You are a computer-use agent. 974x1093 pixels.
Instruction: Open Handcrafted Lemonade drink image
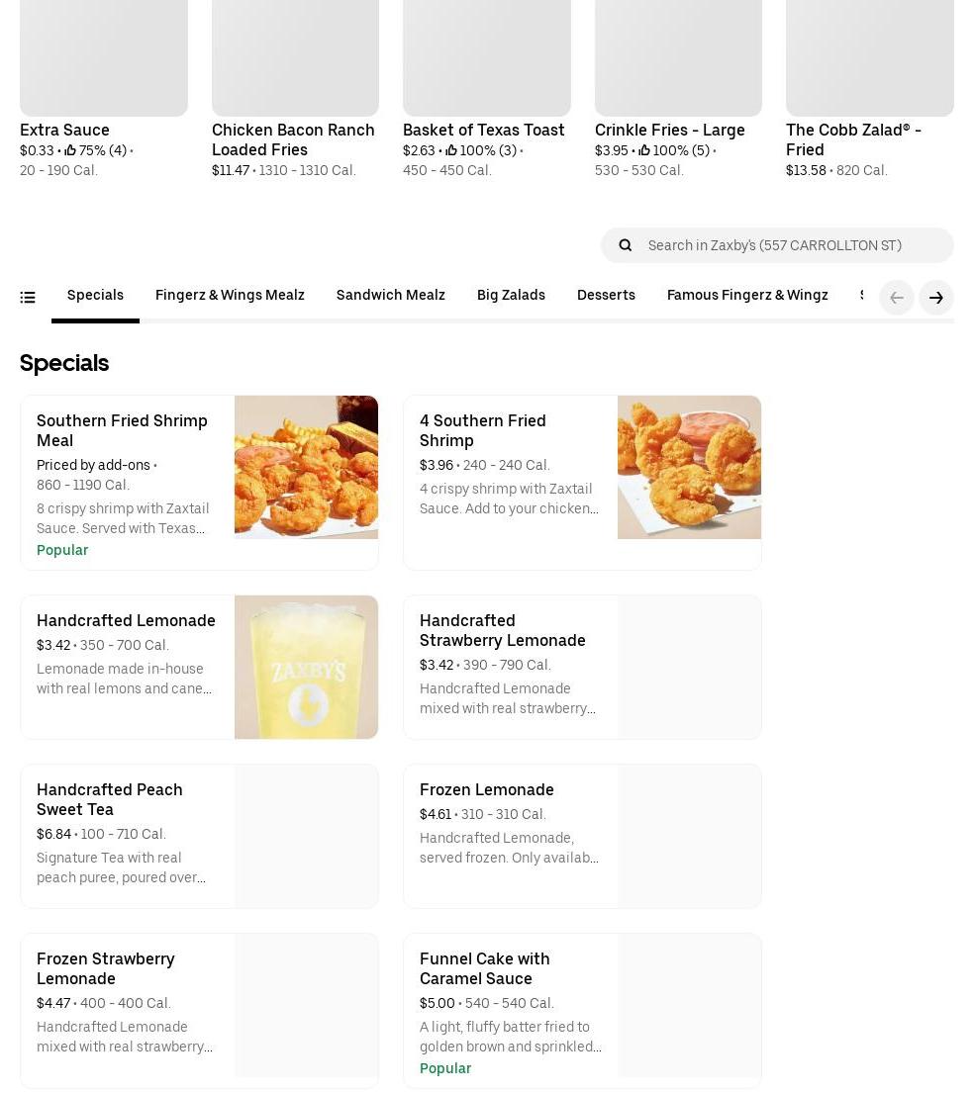(306, 667)
